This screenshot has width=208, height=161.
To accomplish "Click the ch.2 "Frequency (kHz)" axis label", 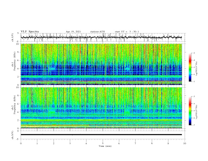I will (x=14, y=104).
